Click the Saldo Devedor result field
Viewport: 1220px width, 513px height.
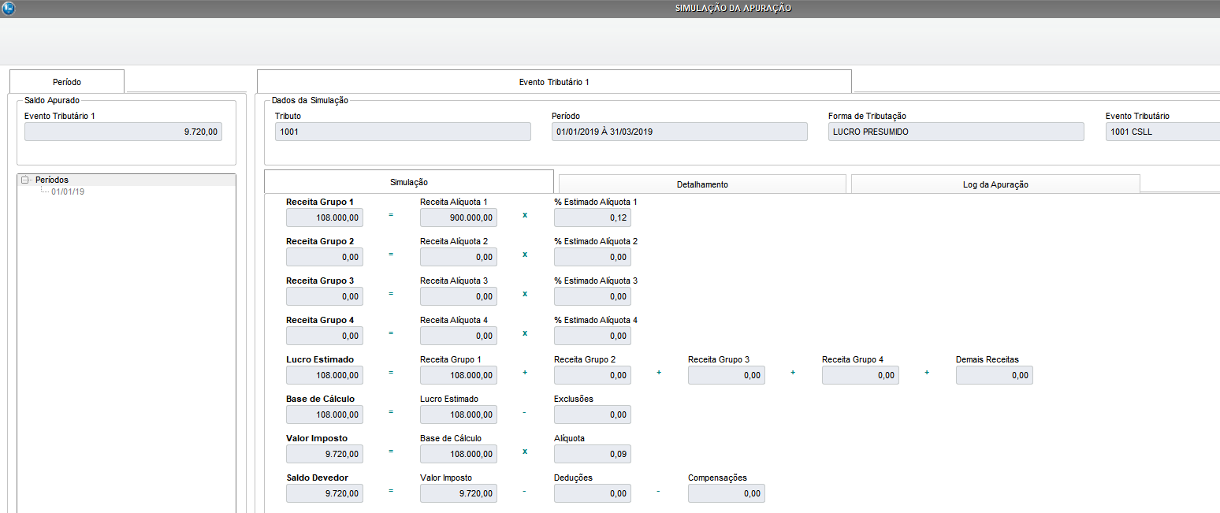[325, 493]
